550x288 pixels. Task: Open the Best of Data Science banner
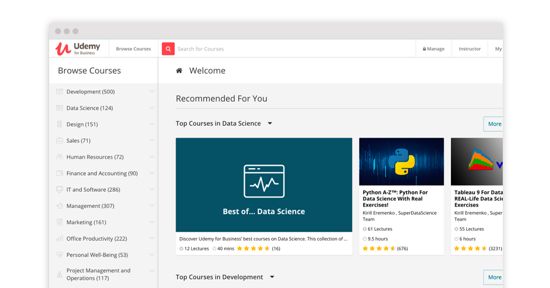coord(264,185)
